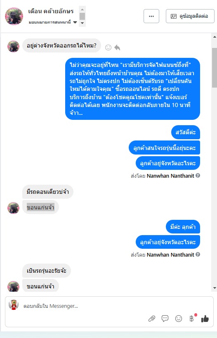
Task: Open the customer's profile picture in header
Action: [14, 16]
